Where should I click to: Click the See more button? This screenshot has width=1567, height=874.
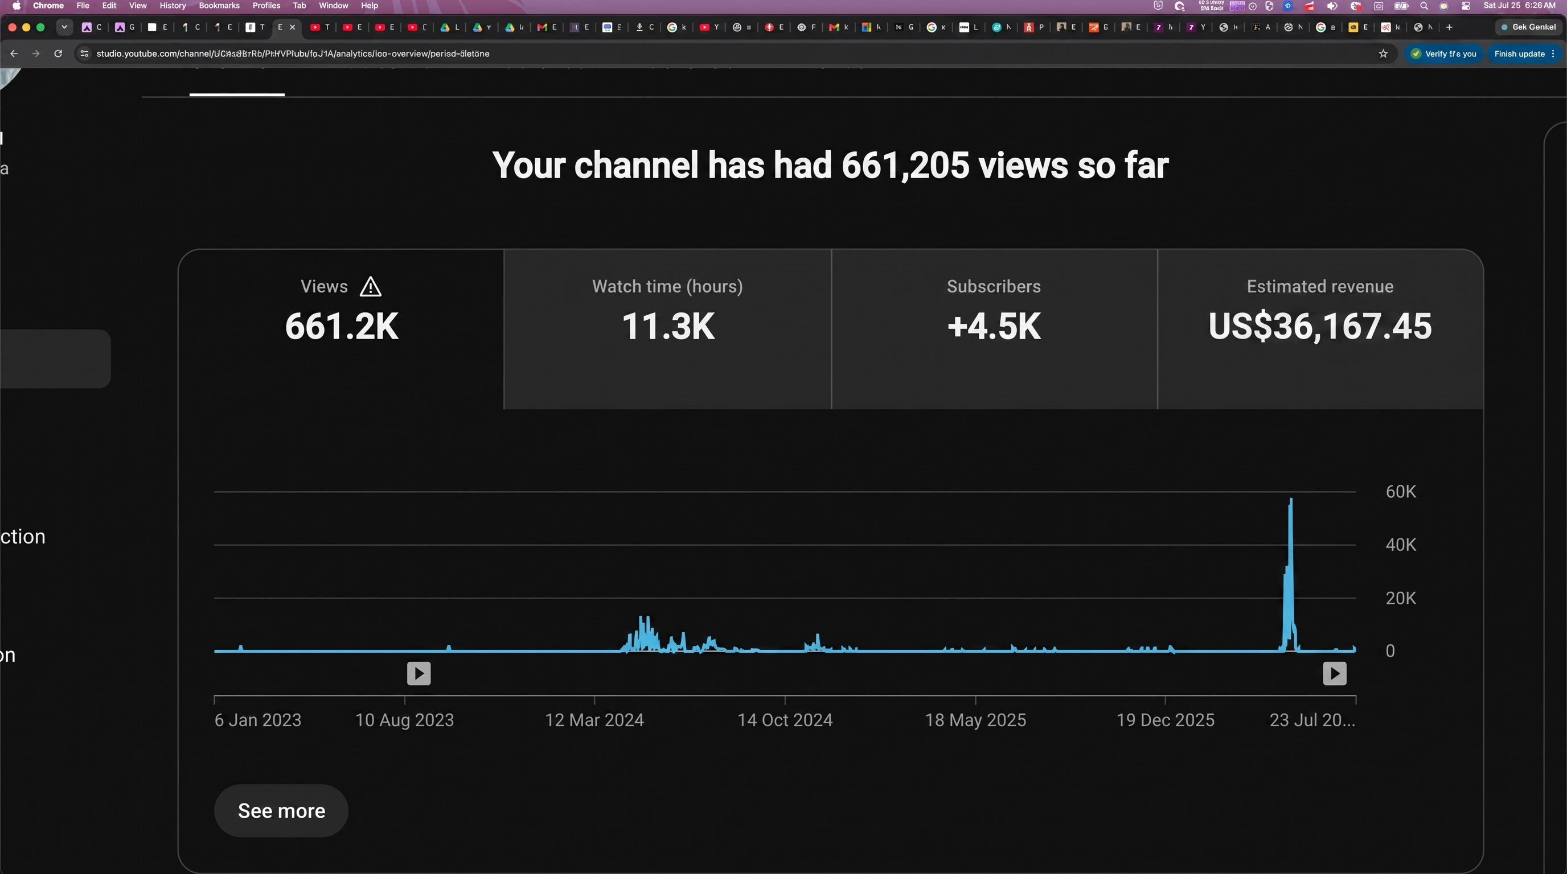(x=281, y=810)
